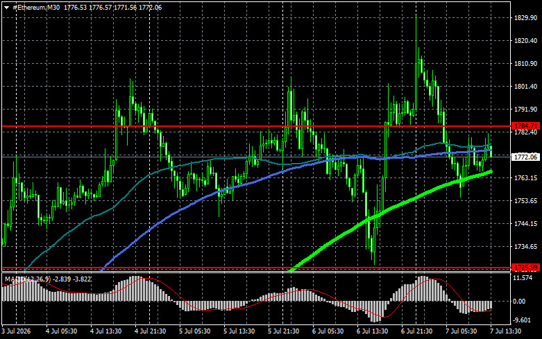Click the 1734.65 price scale value
Image resolution: width=542 pixels, height=339 pixels.
[526, 247]
